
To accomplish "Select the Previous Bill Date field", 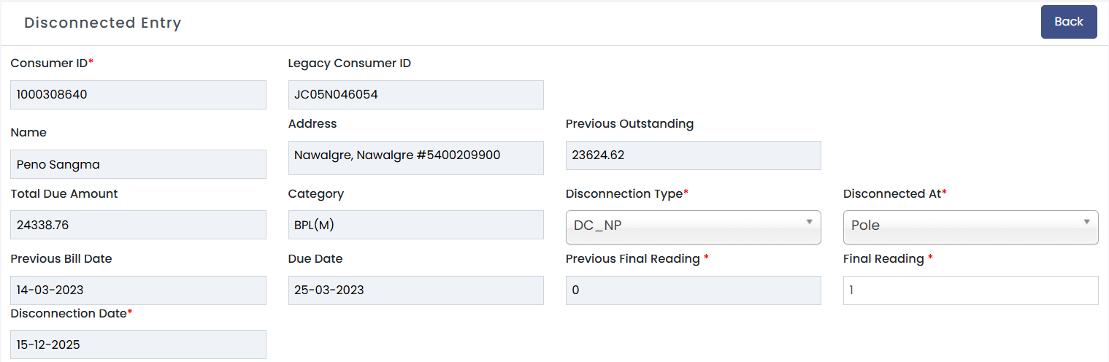I will click(x=138, y=290).
